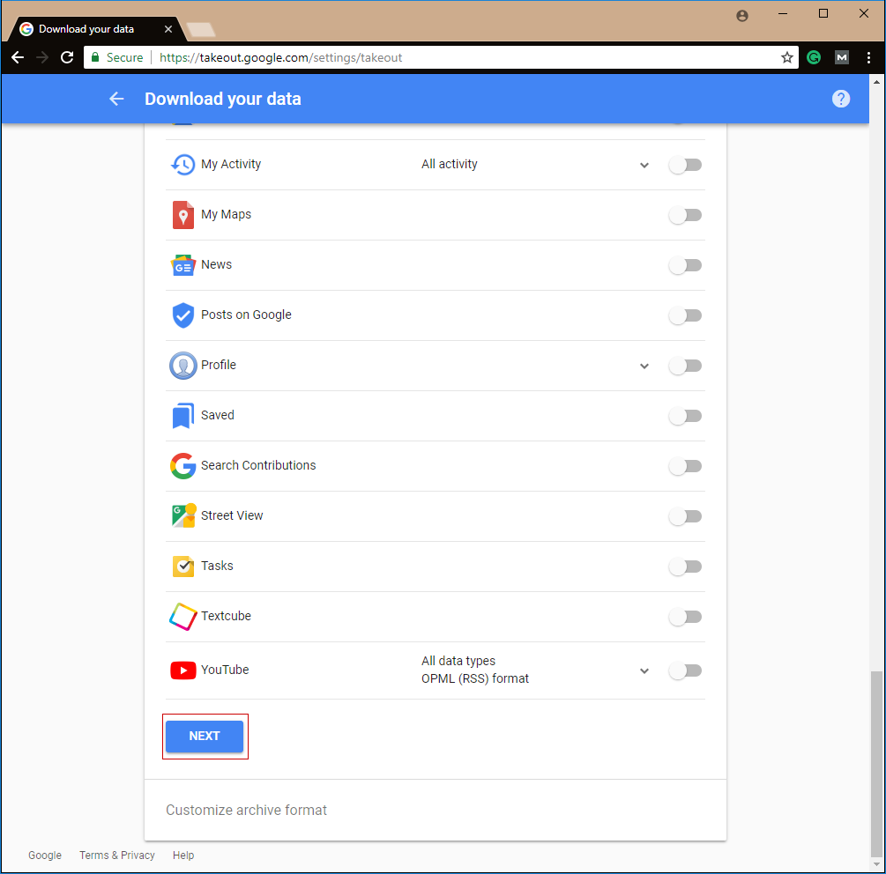Open the M extension icon
886x874 pixels.
coord(841,57)
